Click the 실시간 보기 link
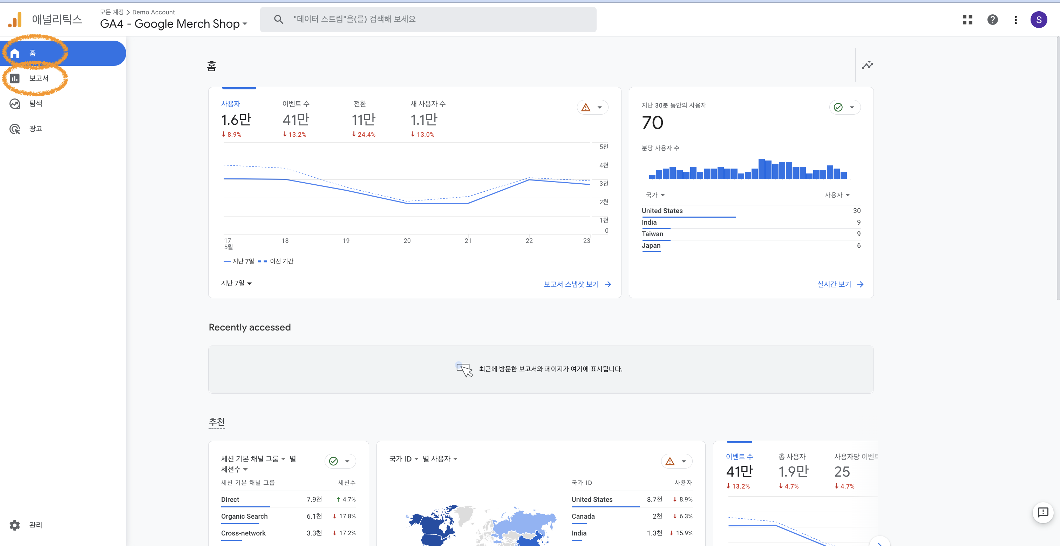Image resolution: width=1060 pixels, height=546 pixels. (x=840, y=284)
